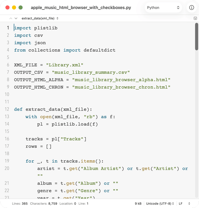199x208 pixels.
Task: Click "rows = []" on line 17
Action: 38,146
